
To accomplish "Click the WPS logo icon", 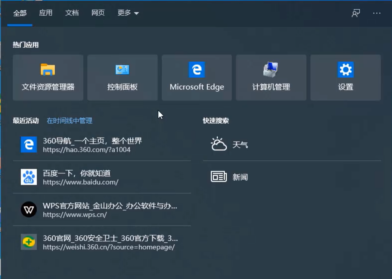I will pyautogui.click(x=29, y=209).
